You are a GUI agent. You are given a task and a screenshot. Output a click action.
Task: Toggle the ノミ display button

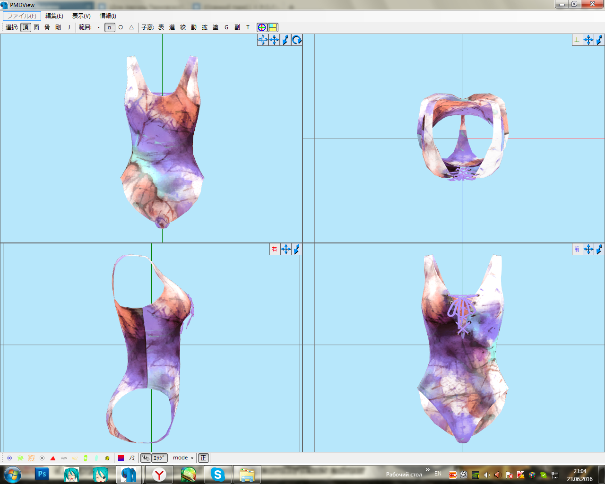pyautogui.click(x=132, y=458)
